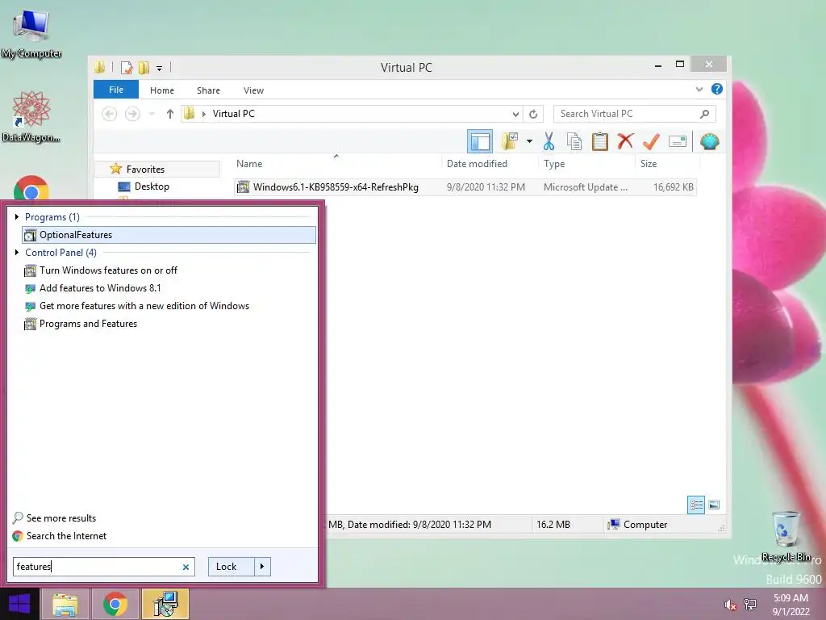Click the Back navigation arrow
This screenshot has width=826, height=620.
click(109, 114)
